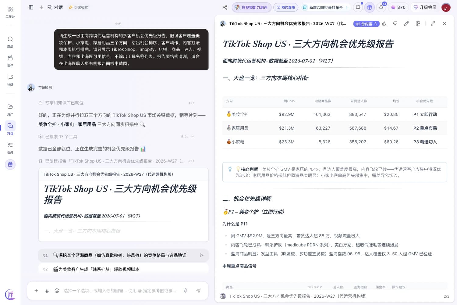The height and width of the screenshot is (305, 457).
Task: Click the 2/2 page indicator
Action: point(446,296)
